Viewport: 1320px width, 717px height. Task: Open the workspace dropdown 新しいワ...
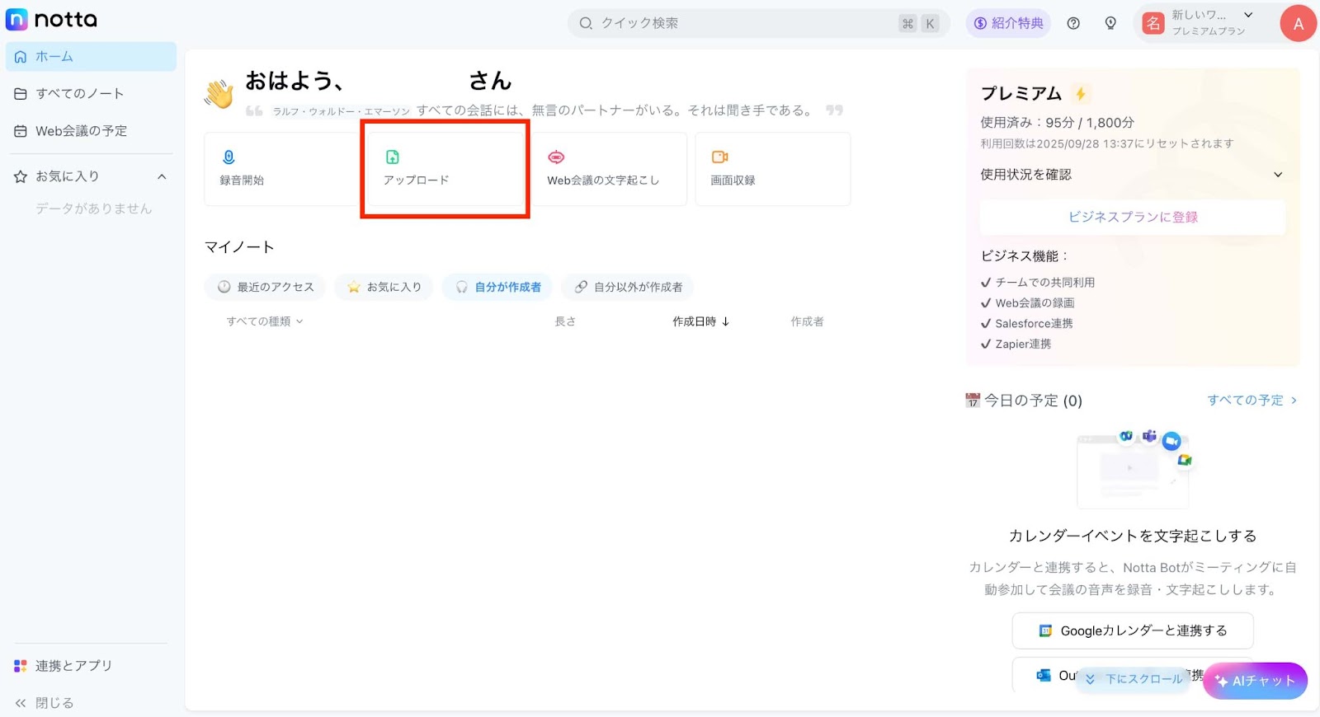[x=1248, y=15]
